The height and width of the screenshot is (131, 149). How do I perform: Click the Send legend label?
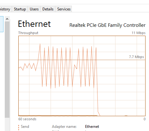(25, 127)
